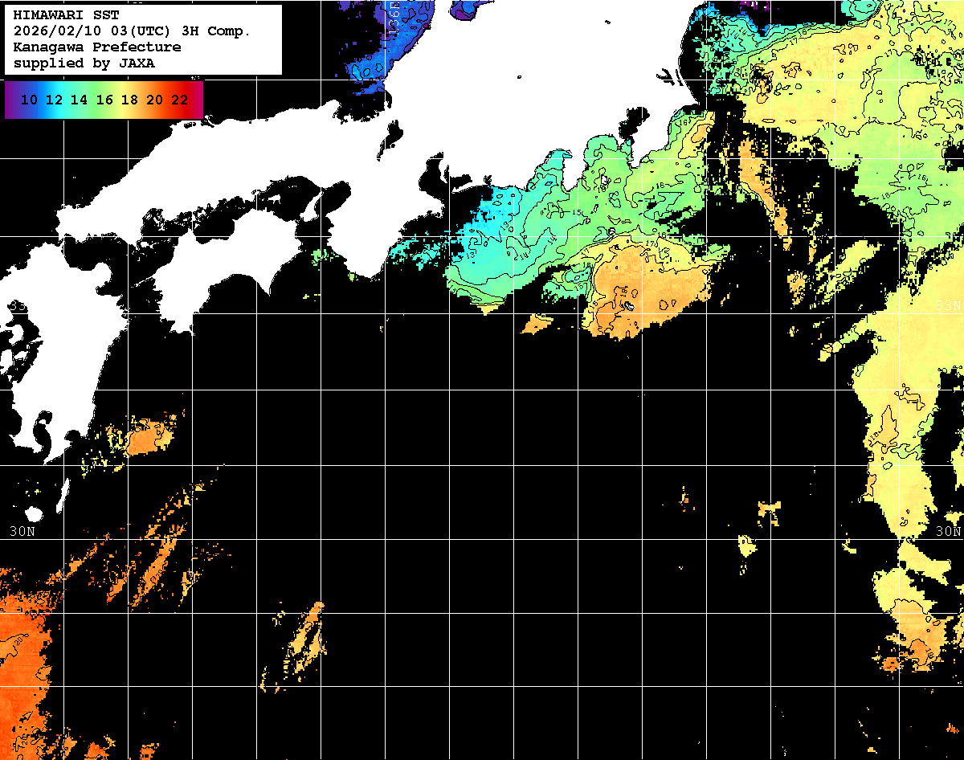Pick the 20 value on color legend
The image size is (964, 760).
tap(154, 100)
